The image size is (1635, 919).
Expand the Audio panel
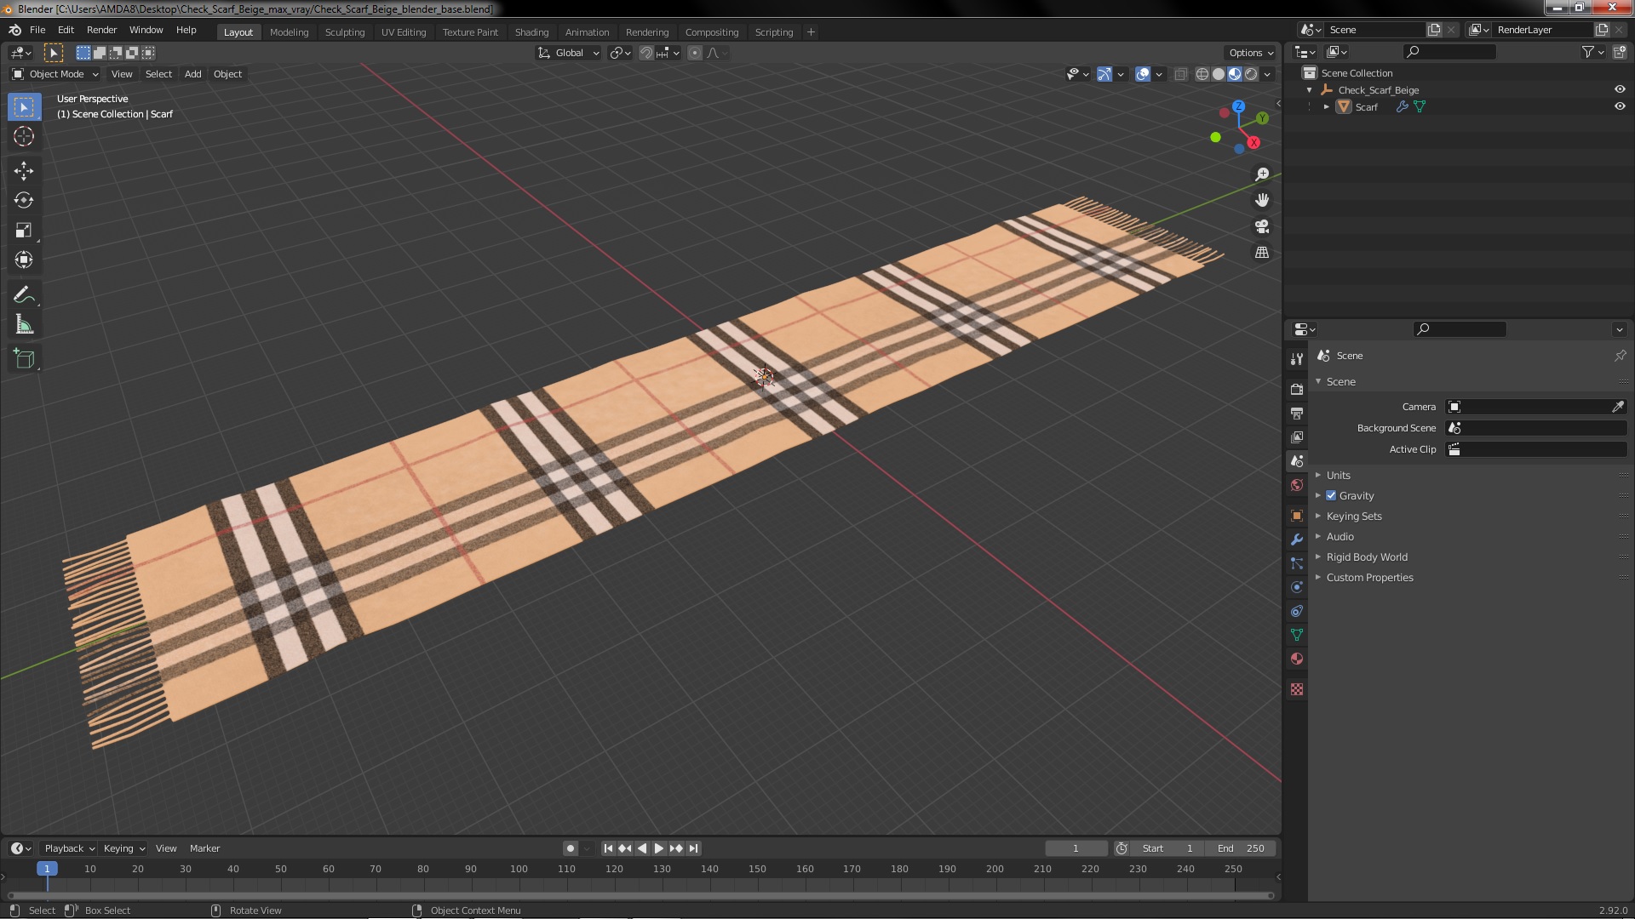pos(1340,536)
